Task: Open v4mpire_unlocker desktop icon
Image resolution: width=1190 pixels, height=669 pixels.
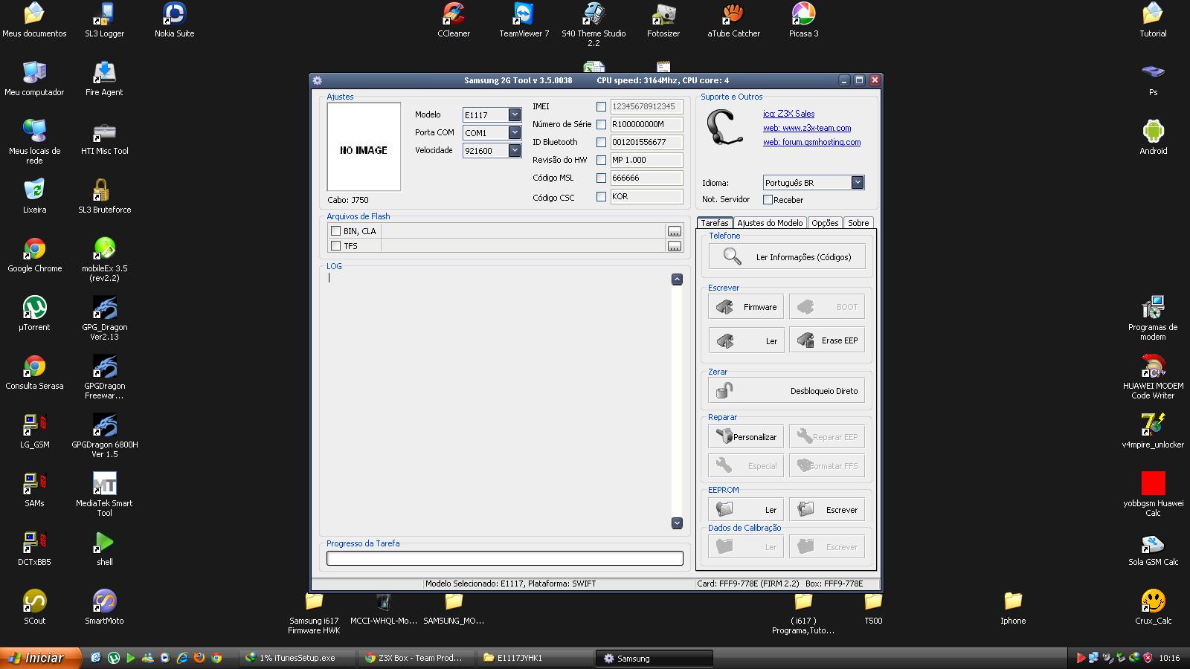Action: pos(1153,431)
